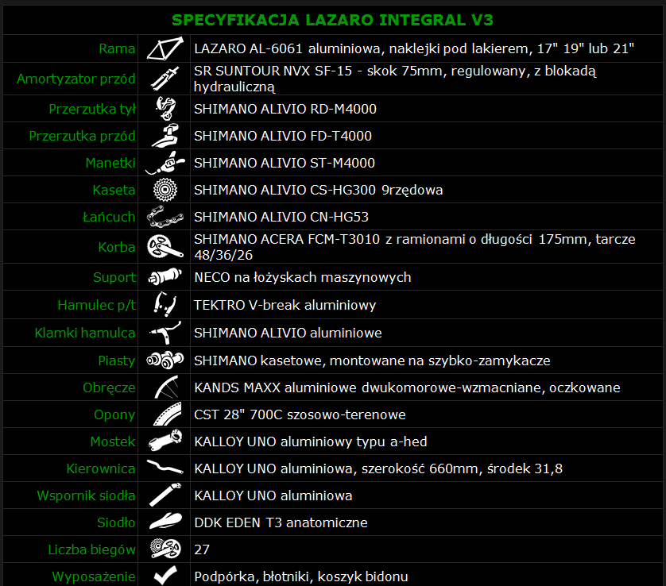Click the KANDS MAXX aluminiowe rims description
This screenshot has width=666, height=586.
[407, 387]
